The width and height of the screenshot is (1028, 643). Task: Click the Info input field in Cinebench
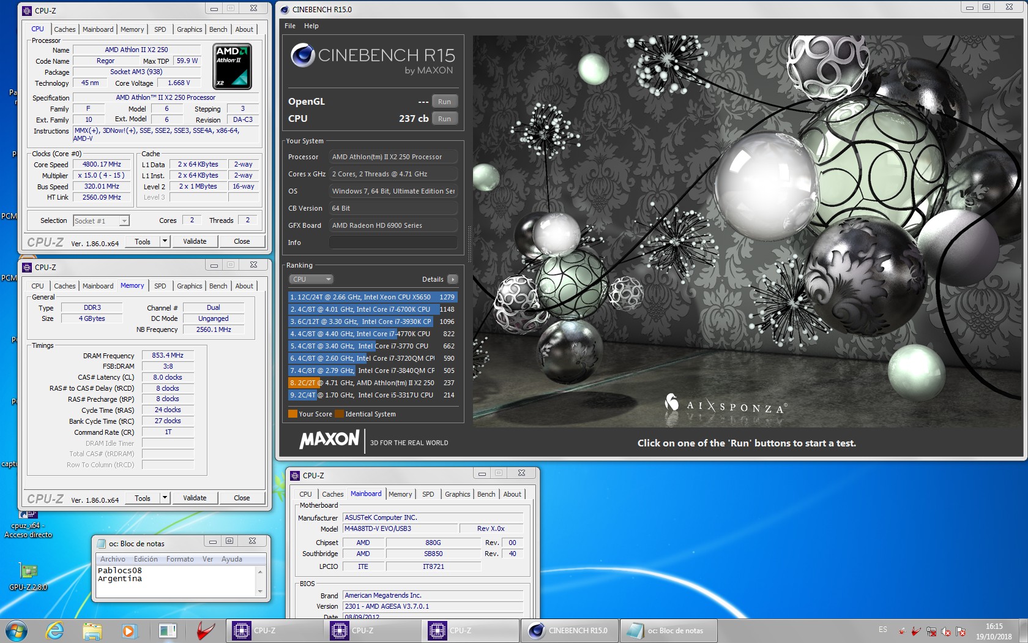393,243
